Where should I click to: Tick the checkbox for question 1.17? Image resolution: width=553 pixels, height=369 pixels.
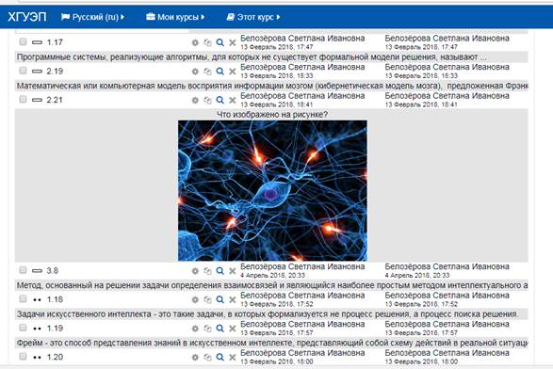23,42
